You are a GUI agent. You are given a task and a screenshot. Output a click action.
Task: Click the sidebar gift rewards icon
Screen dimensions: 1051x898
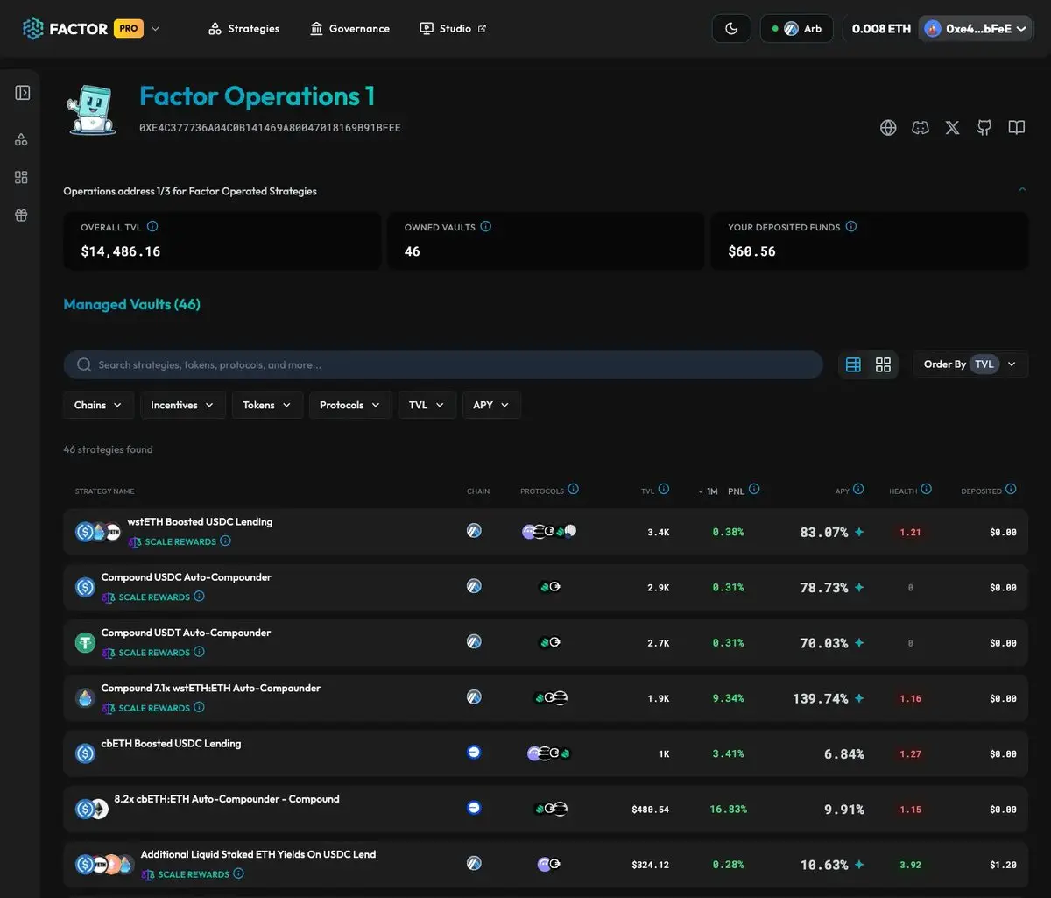tap(22, 216)
